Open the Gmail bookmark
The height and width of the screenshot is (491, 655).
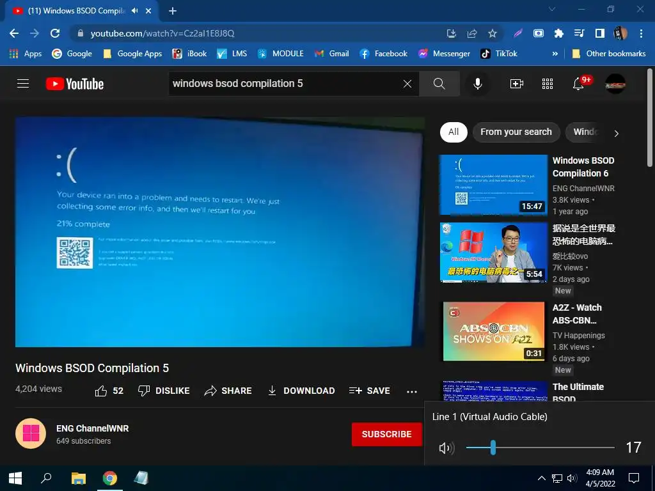pos(332,54)
